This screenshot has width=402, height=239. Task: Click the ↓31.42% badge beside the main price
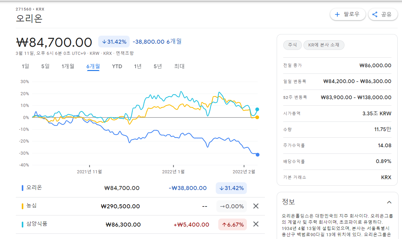(114, 42)
